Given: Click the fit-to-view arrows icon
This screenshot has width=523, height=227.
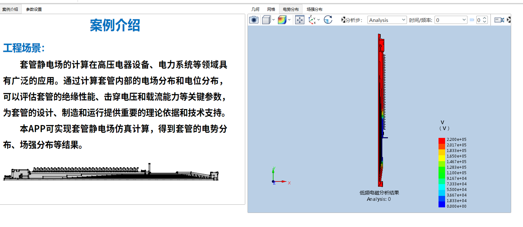Looking at the screenshot, I should click(299, 20).
